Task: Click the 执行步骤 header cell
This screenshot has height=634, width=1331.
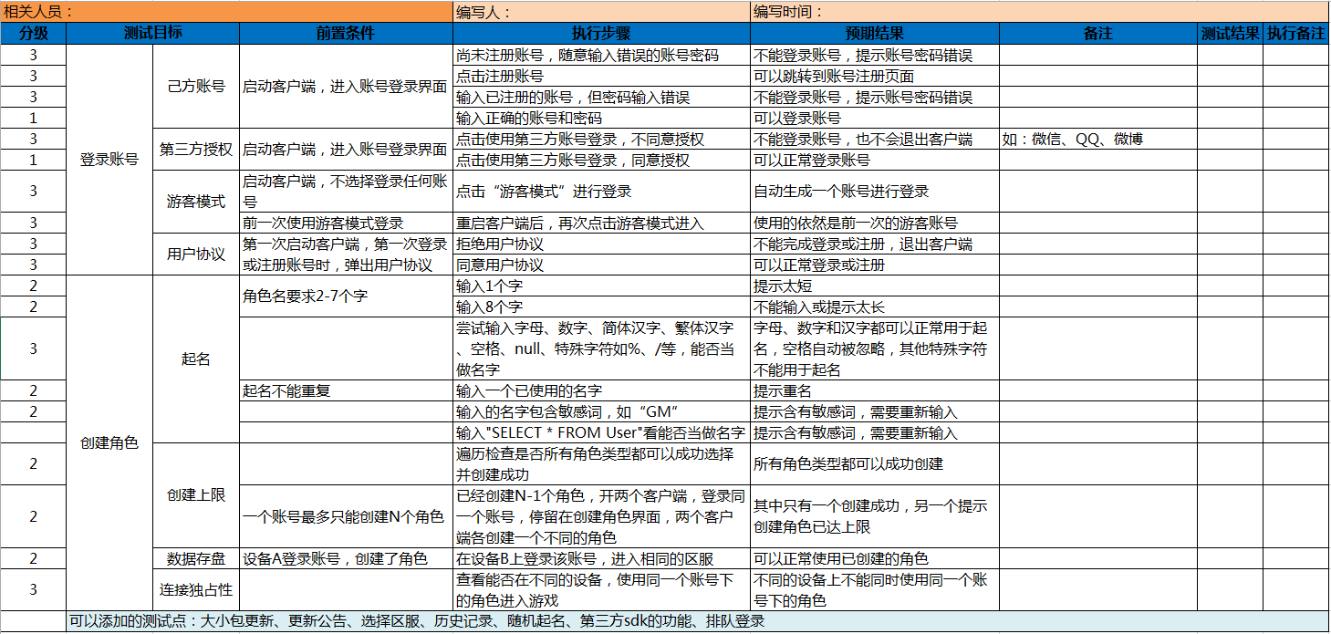Action: (601, 33)
